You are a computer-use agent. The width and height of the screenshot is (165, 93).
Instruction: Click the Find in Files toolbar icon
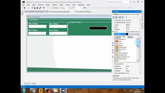[x=85, y=8]
